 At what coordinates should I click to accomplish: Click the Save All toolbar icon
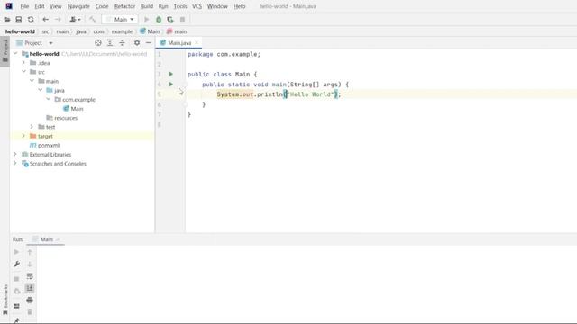[18, 20]
